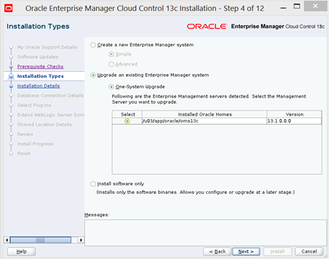
Task: Click the disabled Install button
Action: [277, 252]
